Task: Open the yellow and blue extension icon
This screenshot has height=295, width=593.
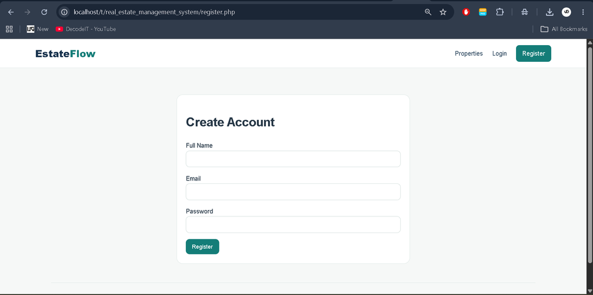Action: pyautogui.click(x=482, y=12)
